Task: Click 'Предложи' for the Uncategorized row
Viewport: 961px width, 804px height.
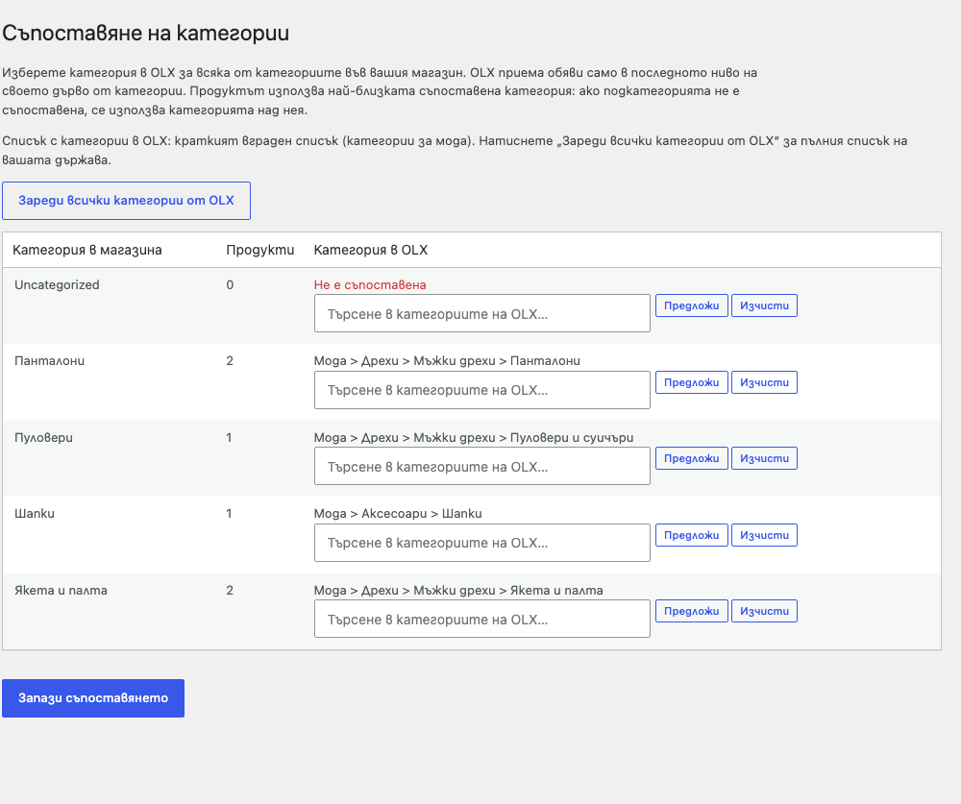Action: [691, 305]
